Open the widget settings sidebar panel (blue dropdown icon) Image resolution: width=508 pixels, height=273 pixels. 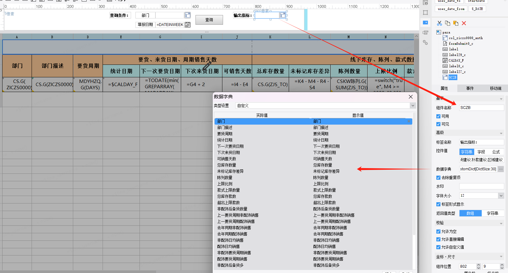click(x=425, y=23)
